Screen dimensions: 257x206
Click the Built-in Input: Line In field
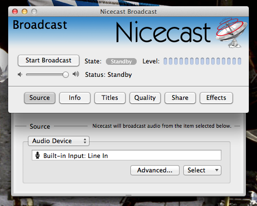pyautogui.click(x=127, y=155)
